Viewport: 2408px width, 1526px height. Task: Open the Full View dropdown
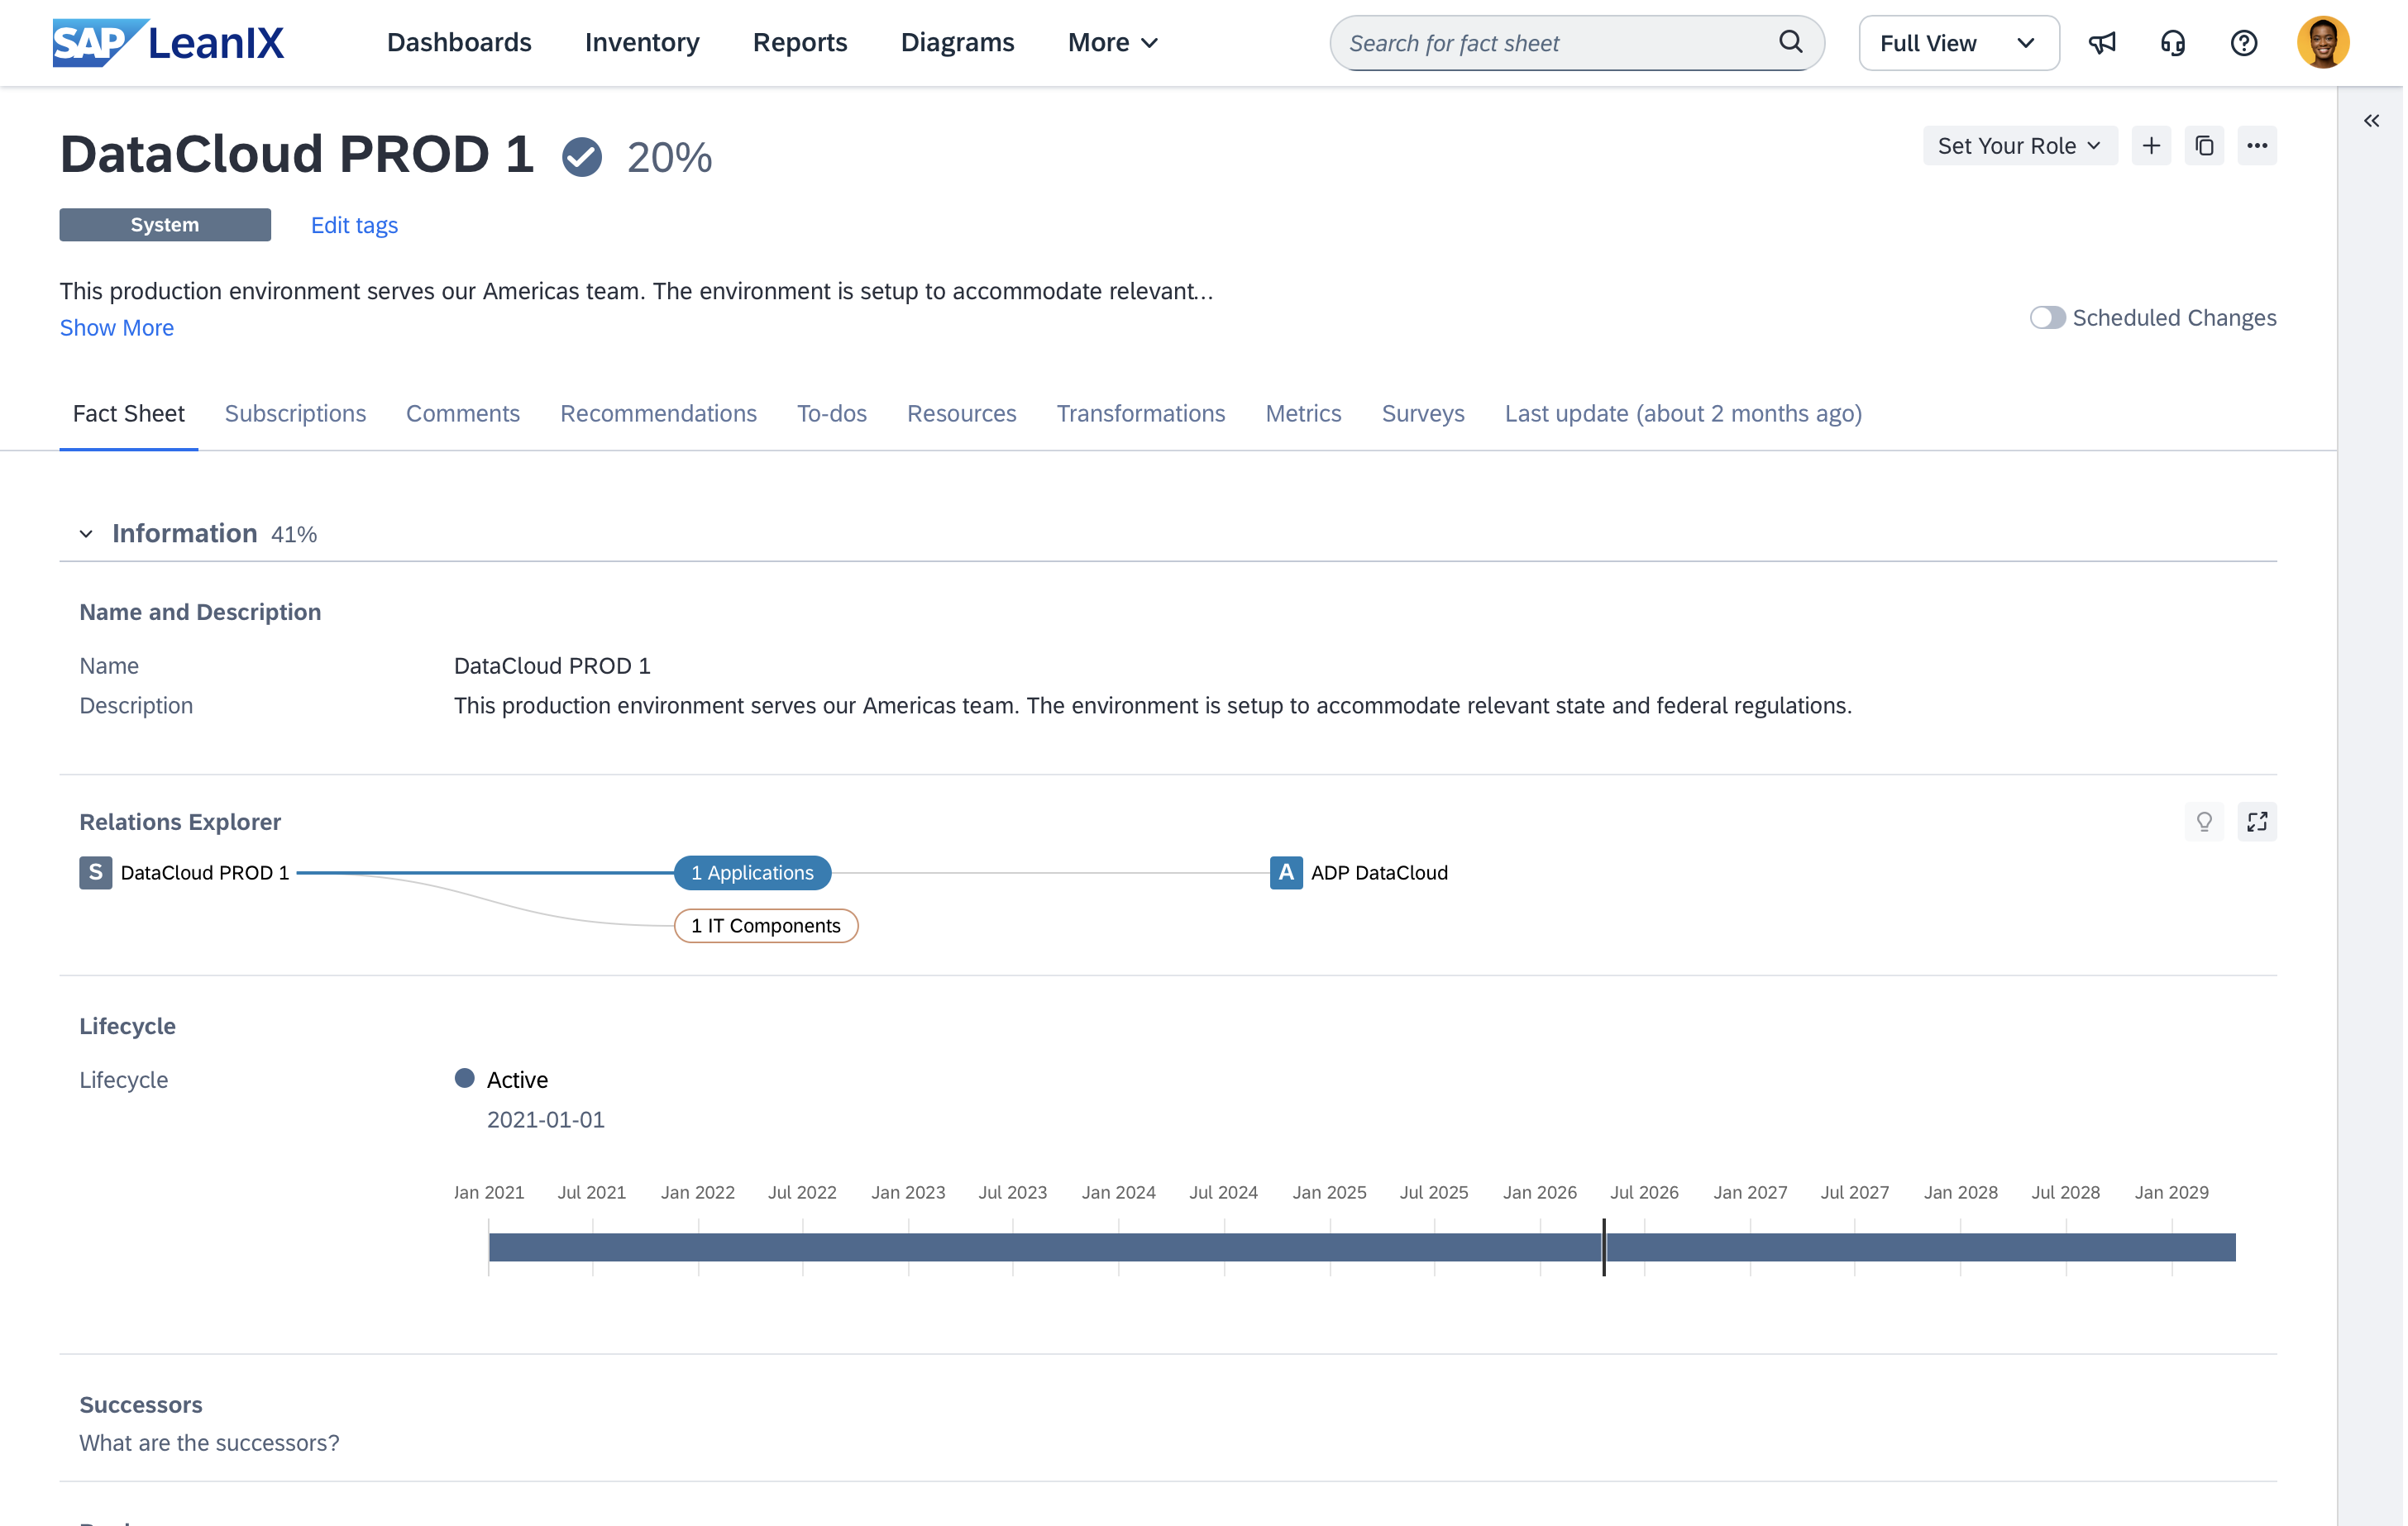1958,43
